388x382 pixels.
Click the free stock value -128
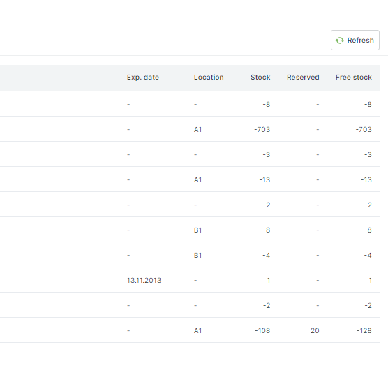(364, 330)
